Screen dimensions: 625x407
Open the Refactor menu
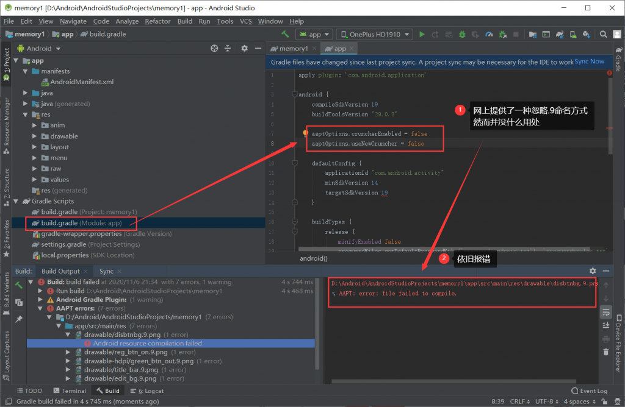[157, 21]
